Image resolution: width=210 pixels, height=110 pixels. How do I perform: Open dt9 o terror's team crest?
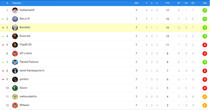point(15,54)
